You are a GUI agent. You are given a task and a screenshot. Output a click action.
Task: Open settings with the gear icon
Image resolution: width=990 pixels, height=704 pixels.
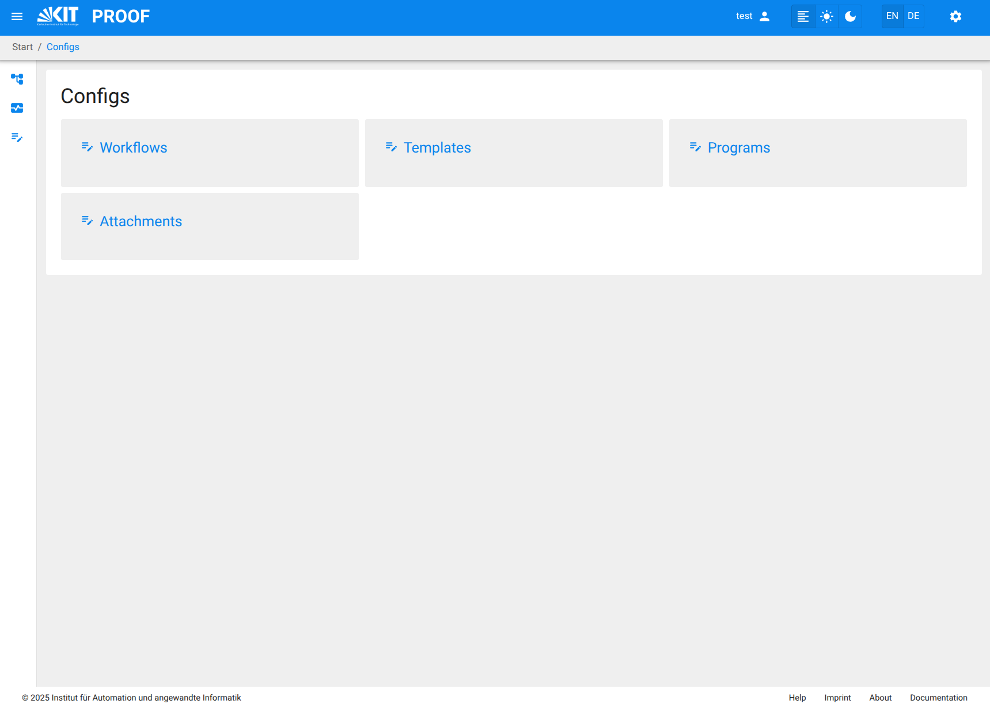955,17
